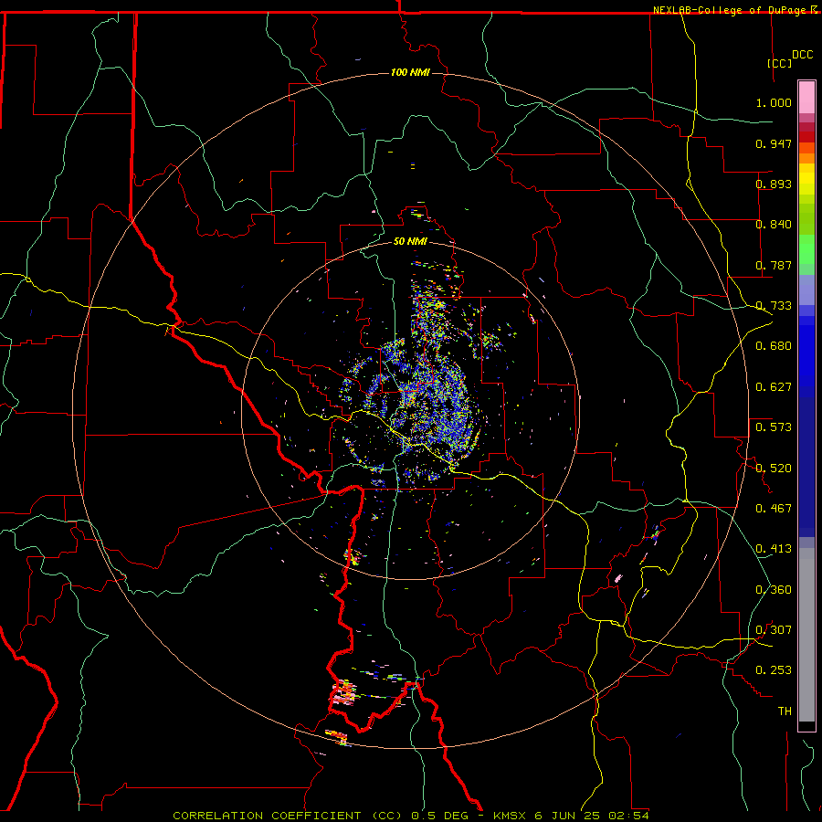The image size is (822, 822).
Task: Click the [CC] units label
Action: [780, 63]
